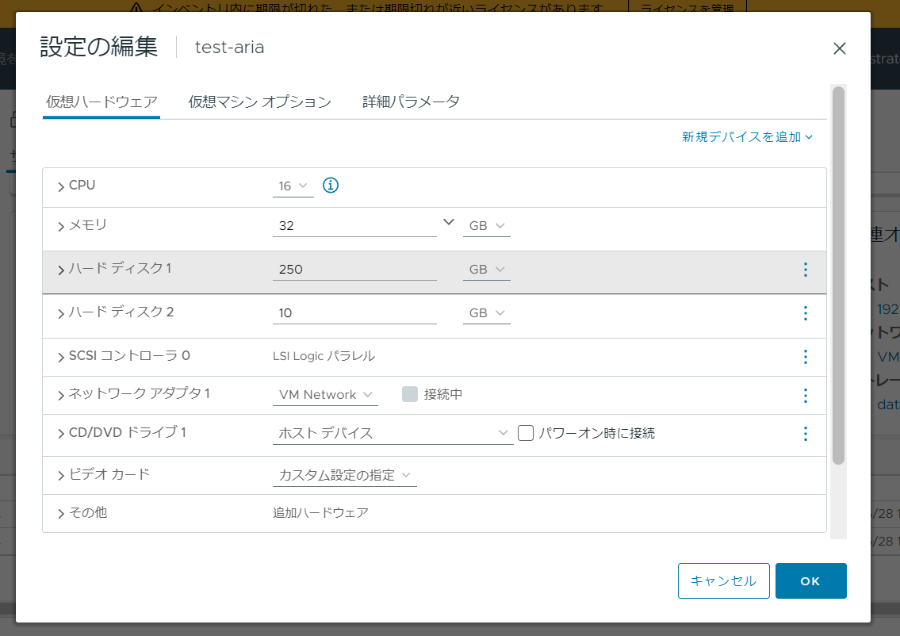Open CD/DVD Drive 1 actions menu
Image resolution: width=900 pixels, height=636 pixels.
pos(806,434)
